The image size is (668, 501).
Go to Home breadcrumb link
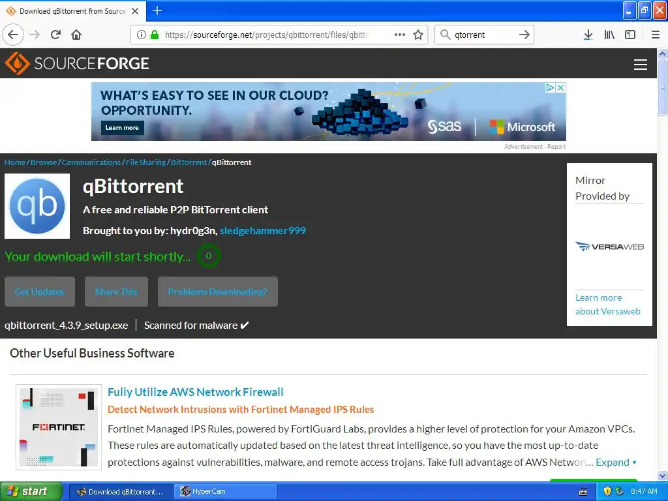click(15, 162)
